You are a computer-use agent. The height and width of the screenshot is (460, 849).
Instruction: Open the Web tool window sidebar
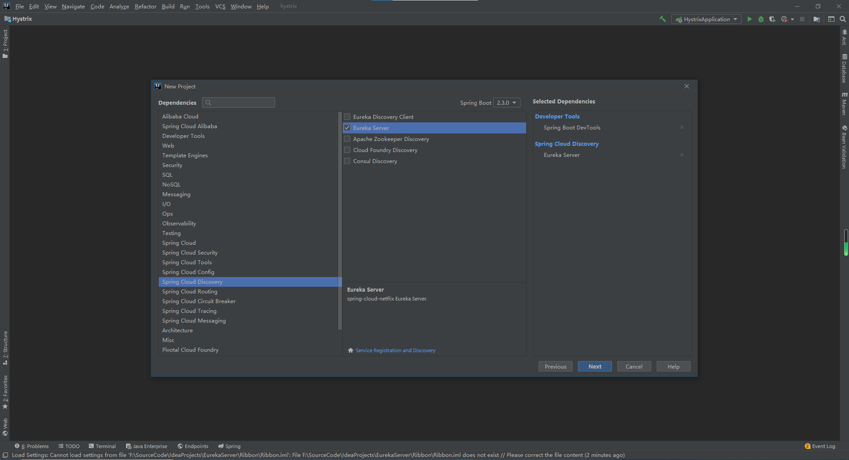click(5, 427)
